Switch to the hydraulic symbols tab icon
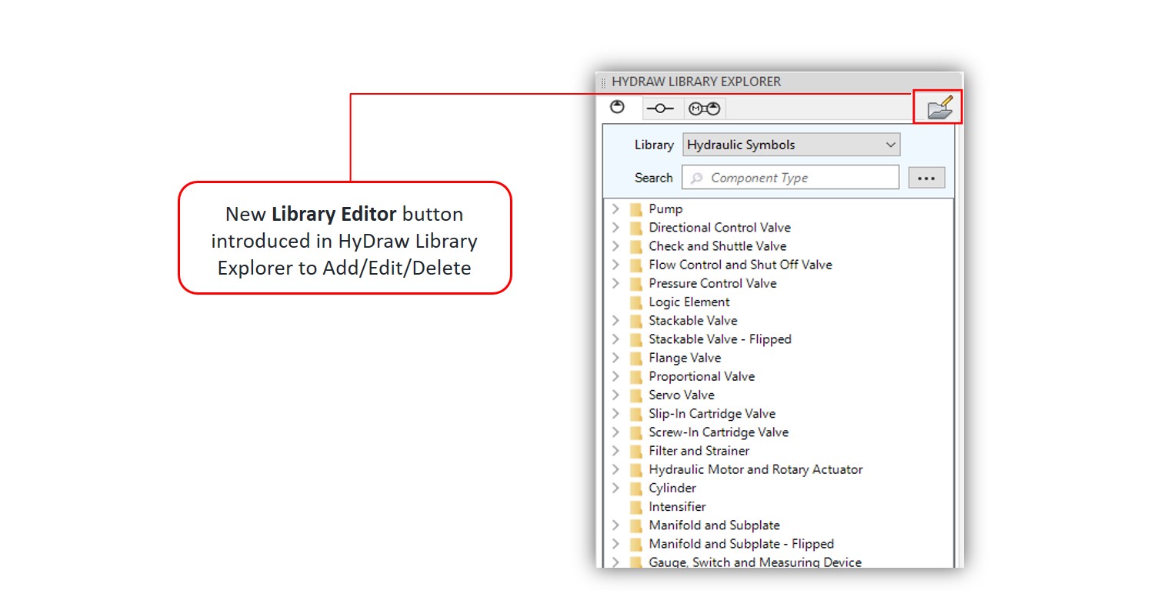 pyautogui.click(x=617, y=107)
